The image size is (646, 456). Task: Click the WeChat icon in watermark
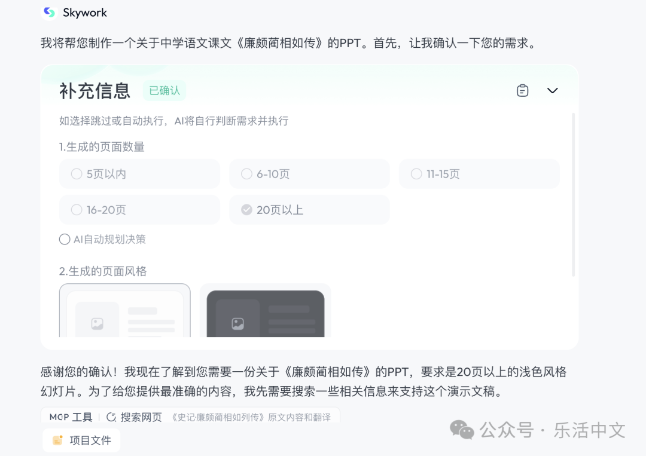[x=462, y=430]
